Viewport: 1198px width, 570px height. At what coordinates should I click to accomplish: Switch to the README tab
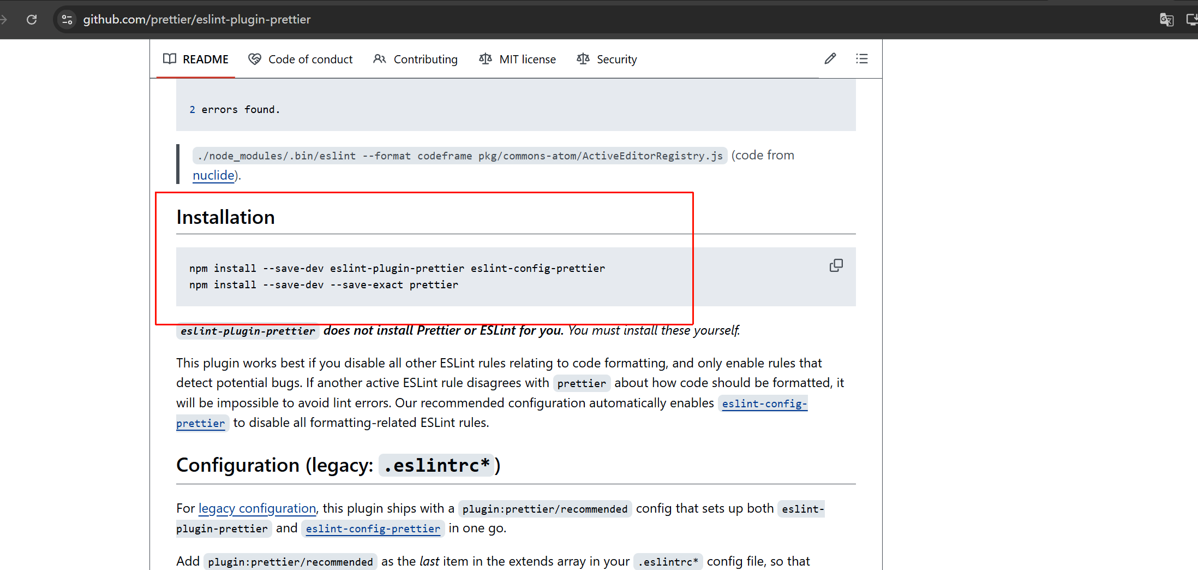tap(196, 59)
